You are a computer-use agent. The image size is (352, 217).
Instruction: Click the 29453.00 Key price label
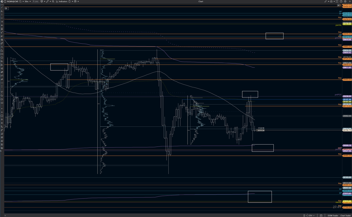tap(347, 79)
